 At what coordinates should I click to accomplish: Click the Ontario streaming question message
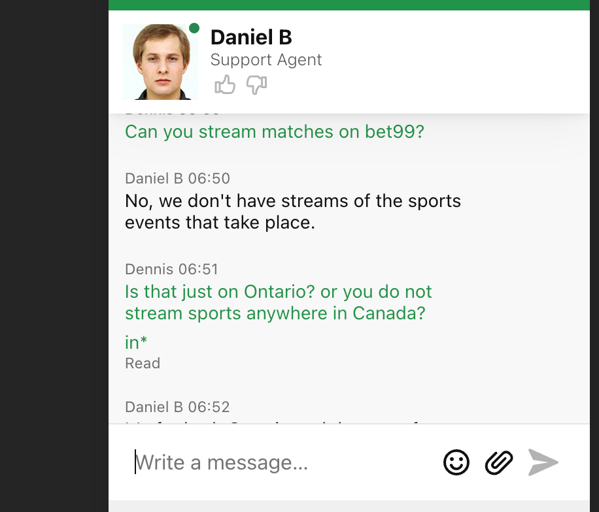coord(278,302)
